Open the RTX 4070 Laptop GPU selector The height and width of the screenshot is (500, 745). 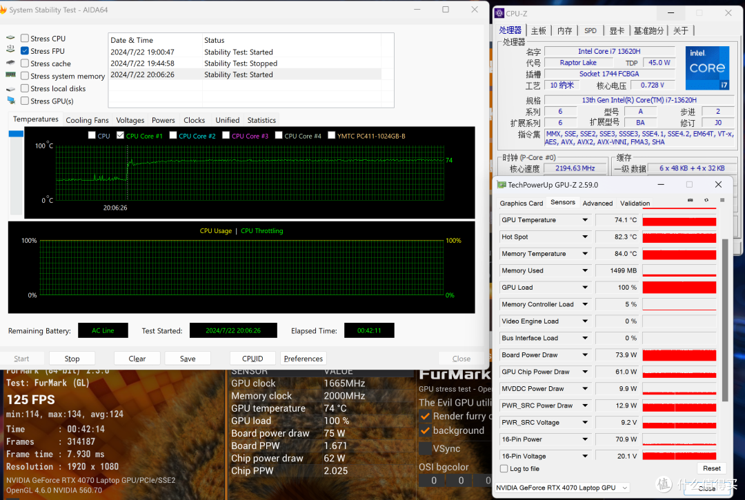click(562, 488)
